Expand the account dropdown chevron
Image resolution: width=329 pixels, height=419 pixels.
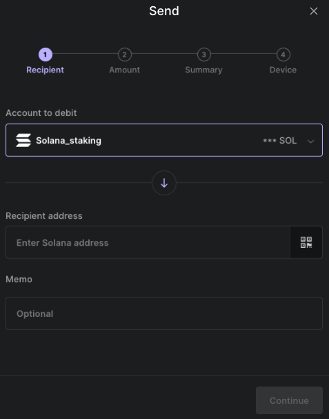310,141
